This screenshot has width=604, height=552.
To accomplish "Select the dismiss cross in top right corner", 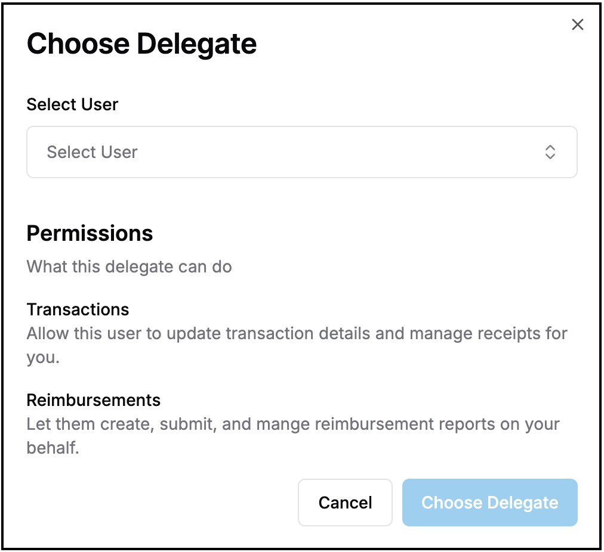I will [577, 24].
